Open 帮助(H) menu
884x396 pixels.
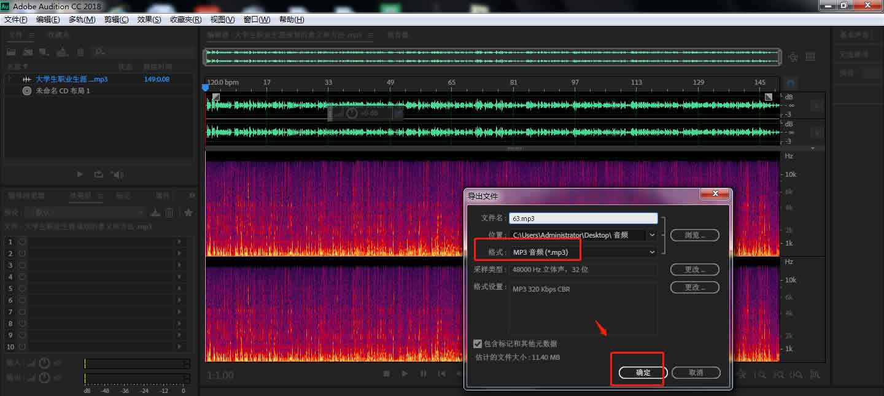[291, 20]
